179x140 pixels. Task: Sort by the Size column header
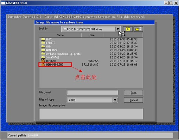pos(92,35)
